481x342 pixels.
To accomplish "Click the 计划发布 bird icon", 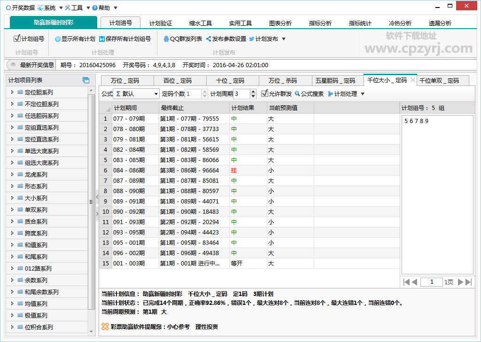I will [252, 39].
